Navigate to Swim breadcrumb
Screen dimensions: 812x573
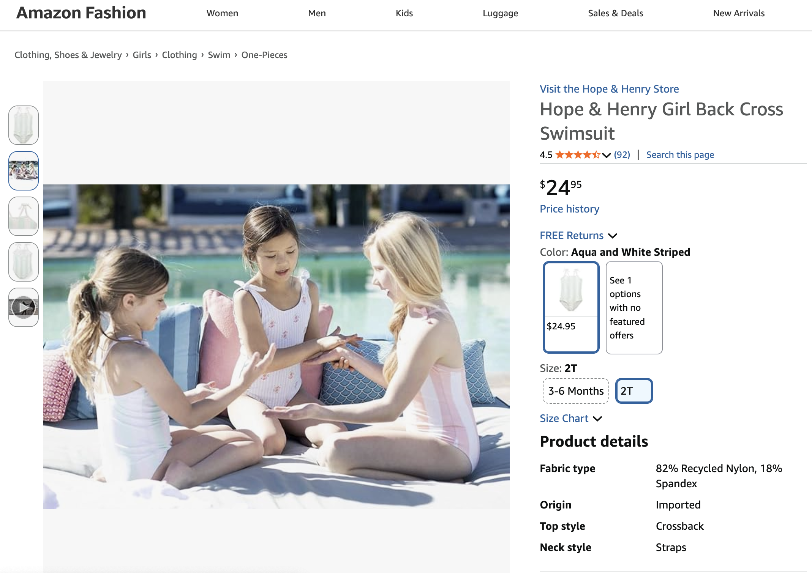219,55
